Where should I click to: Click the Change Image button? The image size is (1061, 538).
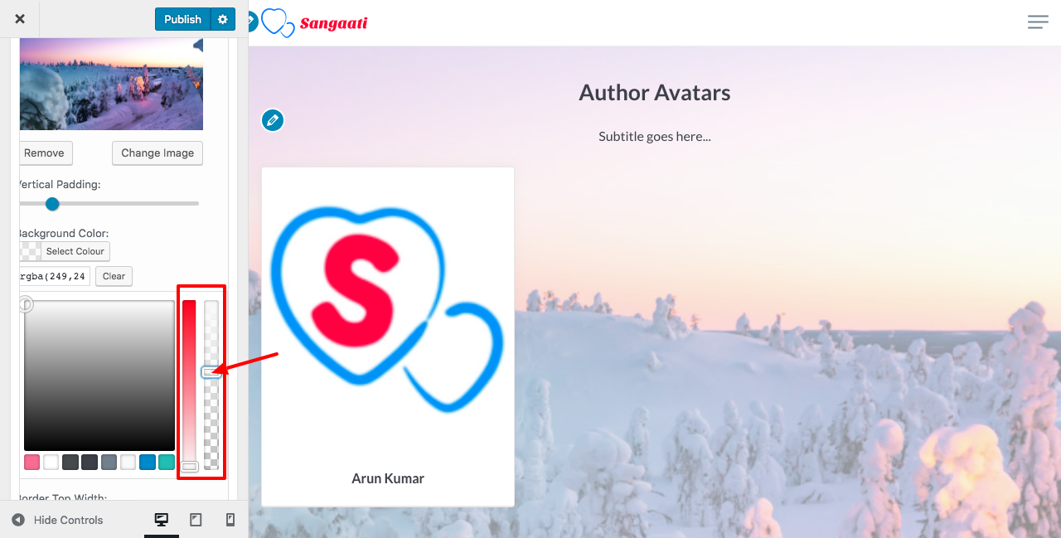tap(157, 153)
